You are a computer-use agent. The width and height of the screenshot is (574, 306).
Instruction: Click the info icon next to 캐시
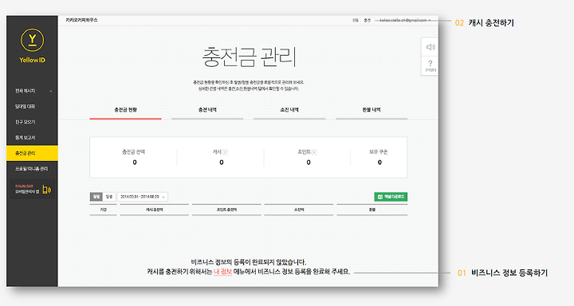tap(225, 152)
